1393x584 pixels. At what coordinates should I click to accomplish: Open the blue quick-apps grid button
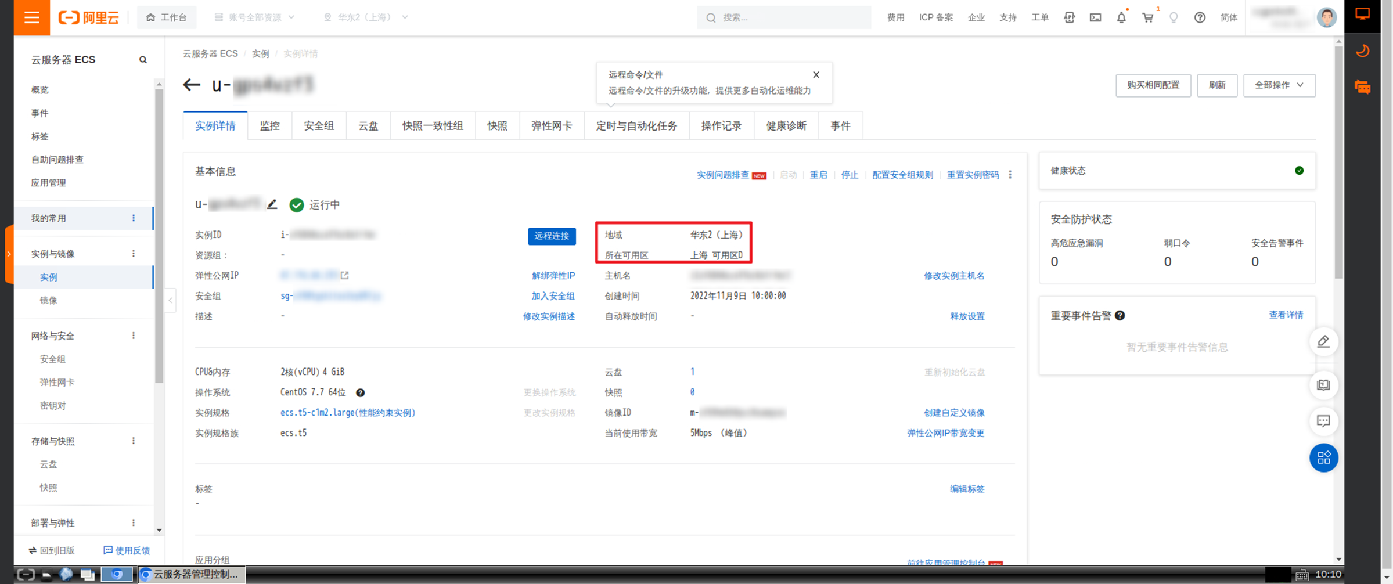[1323, 457]
